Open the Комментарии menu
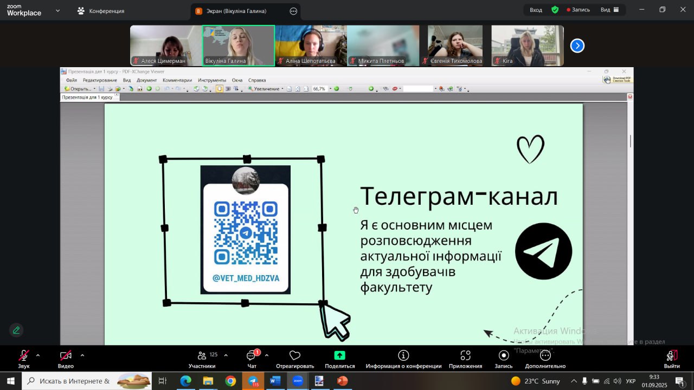Viewport: 694px width, 390px height. pos(177,80)
